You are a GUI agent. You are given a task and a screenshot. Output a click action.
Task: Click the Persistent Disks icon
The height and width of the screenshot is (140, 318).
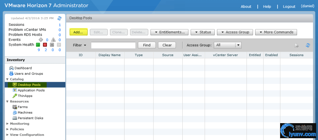(x=15, y=118)
